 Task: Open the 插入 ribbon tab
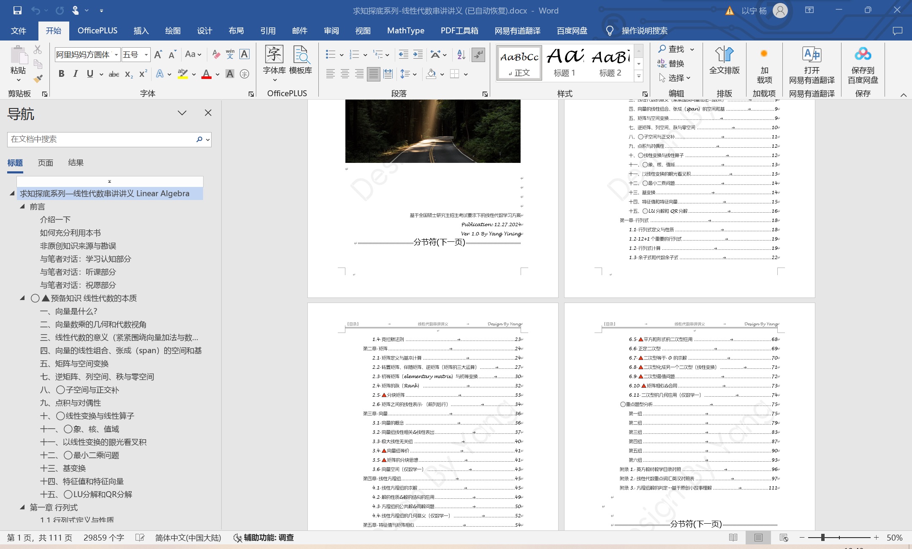[141, 31]
